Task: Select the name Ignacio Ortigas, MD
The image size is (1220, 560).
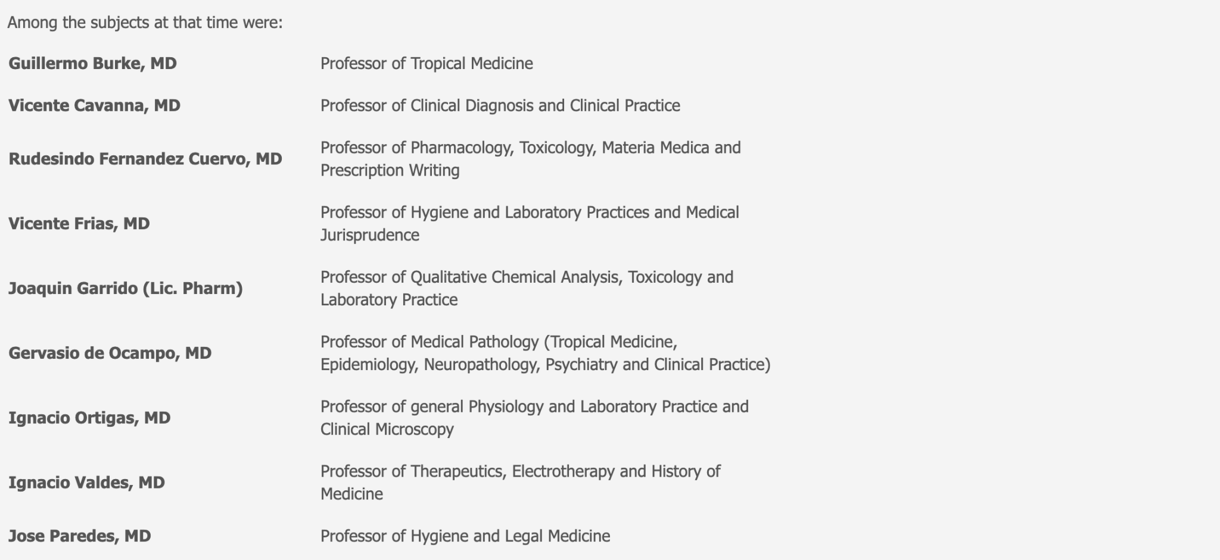Action: pos(89,418)
